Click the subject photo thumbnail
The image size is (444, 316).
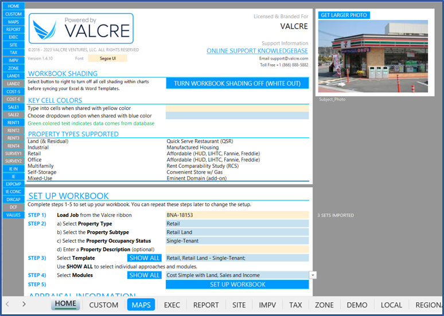[373, 56]
